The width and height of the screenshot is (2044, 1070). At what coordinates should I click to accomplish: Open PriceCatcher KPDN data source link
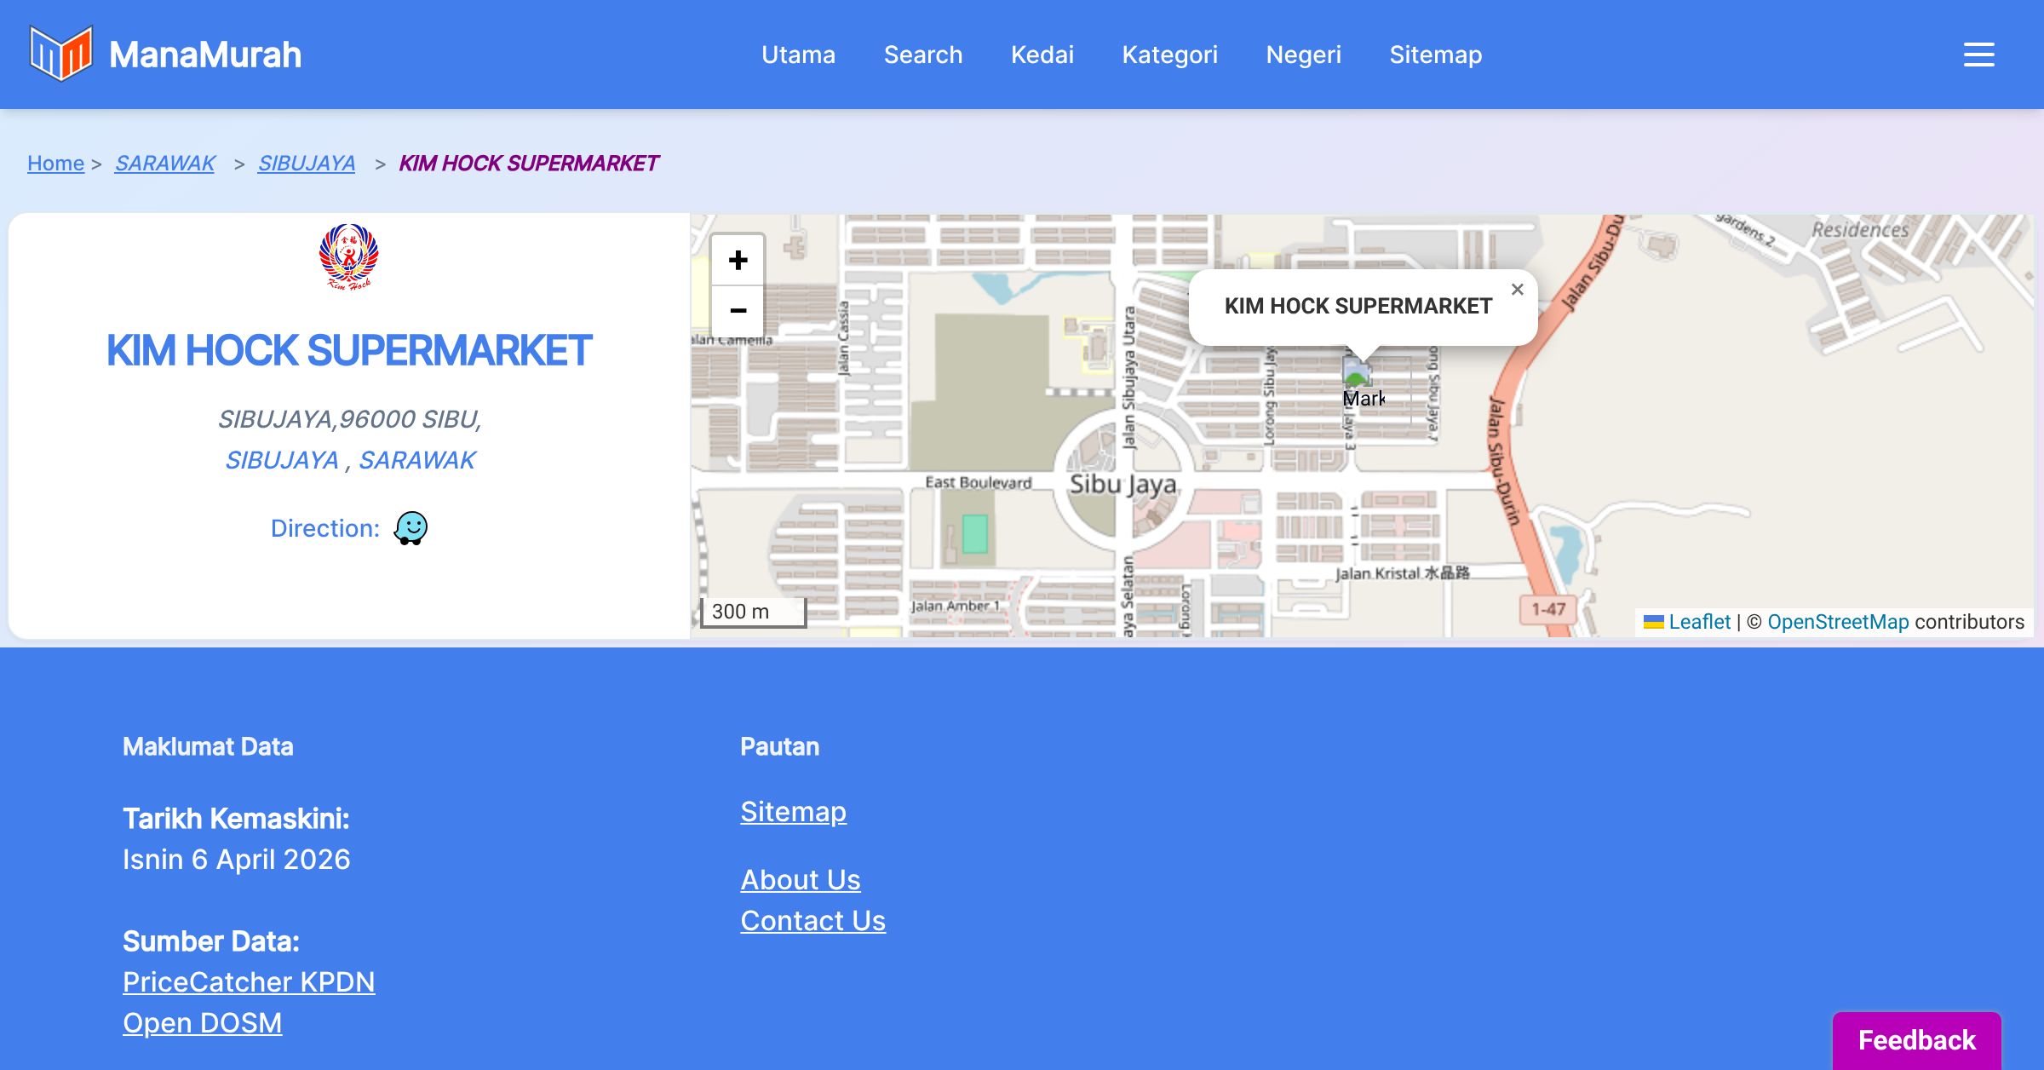coord(249,982)
